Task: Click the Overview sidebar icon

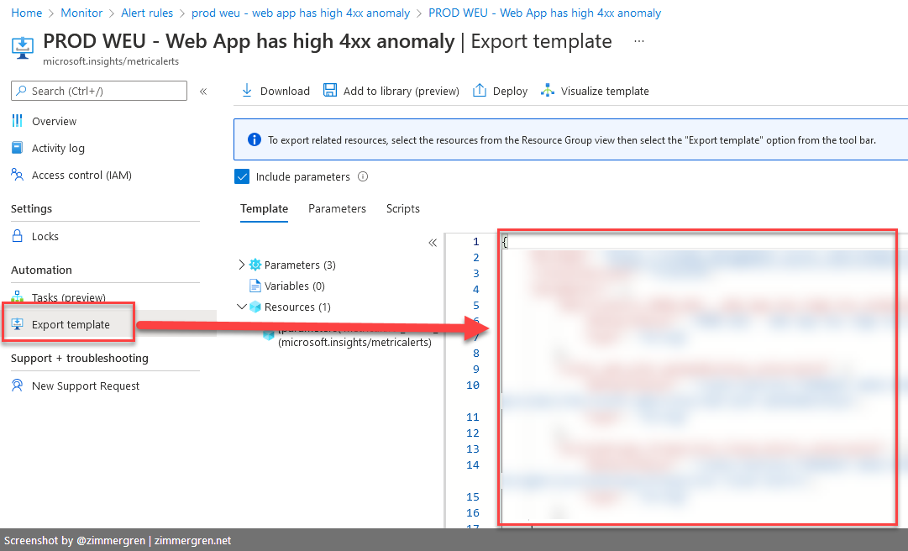Action: (x=18, y=120)
